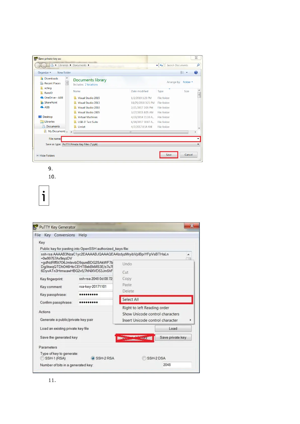Viewport: 300px width, 424px height.
Task: Open the File menu in PuTTY Key Generator
Action: tap(38, 235)
